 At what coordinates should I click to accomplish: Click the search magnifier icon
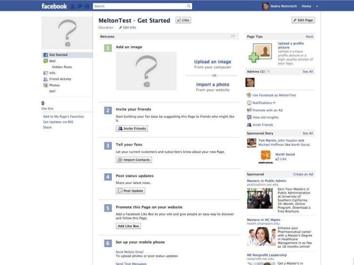click(x=189, y=6)
